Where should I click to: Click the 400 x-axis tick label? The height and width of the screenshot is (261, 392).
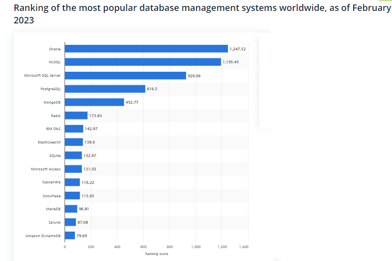117,247
